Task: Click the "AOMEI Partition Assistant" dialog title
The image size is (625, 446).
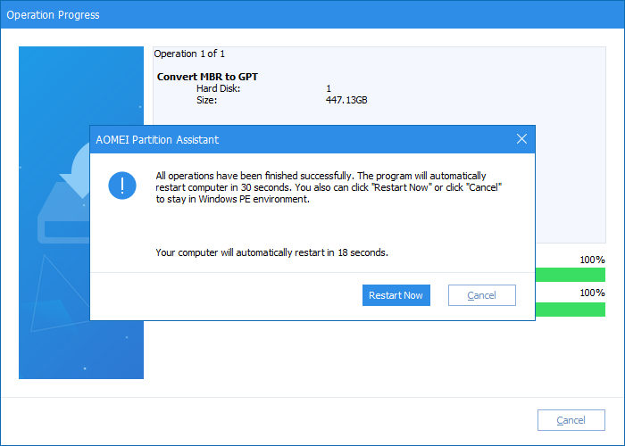Action: point(157,140)
